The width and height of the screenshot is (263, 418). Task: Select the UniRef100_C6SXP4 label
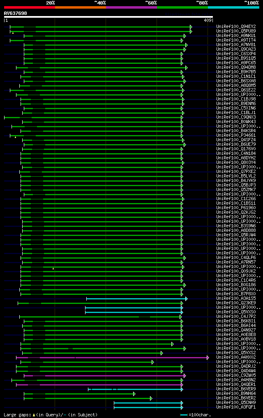pos(236,54)
